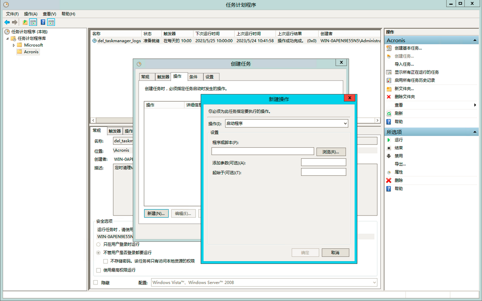Viewport: 482px width, 301px height.
Task: Collapse the 任务计划程序库 tree node
Action: coord(8,39)
